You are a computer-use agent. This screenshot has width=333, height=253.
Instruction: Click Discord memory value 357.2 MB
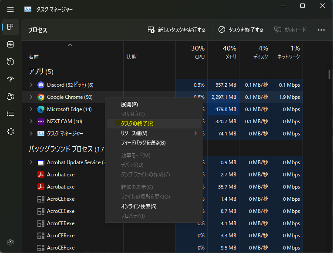226,85
